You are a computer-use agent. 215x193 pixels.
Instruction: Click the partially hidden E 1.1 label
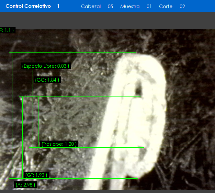point(7,30)
